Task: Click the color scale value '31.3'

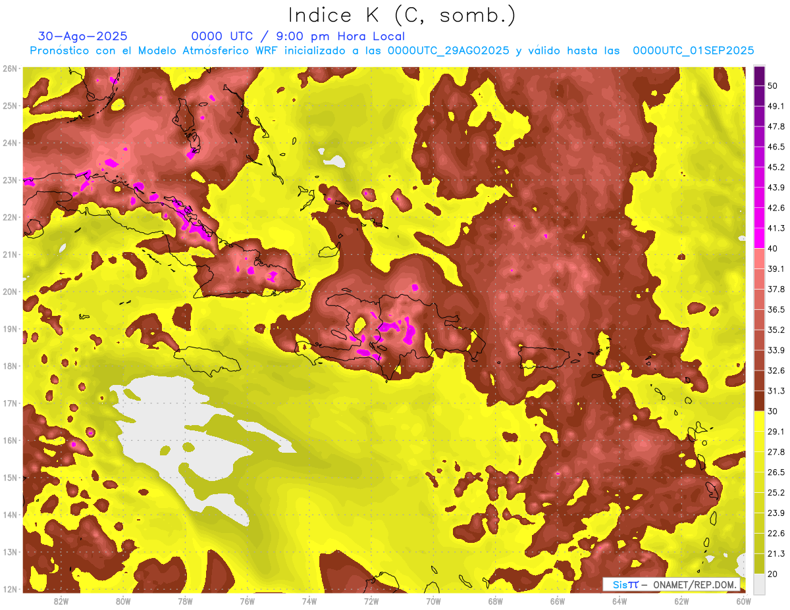Action: click(776, 391)
